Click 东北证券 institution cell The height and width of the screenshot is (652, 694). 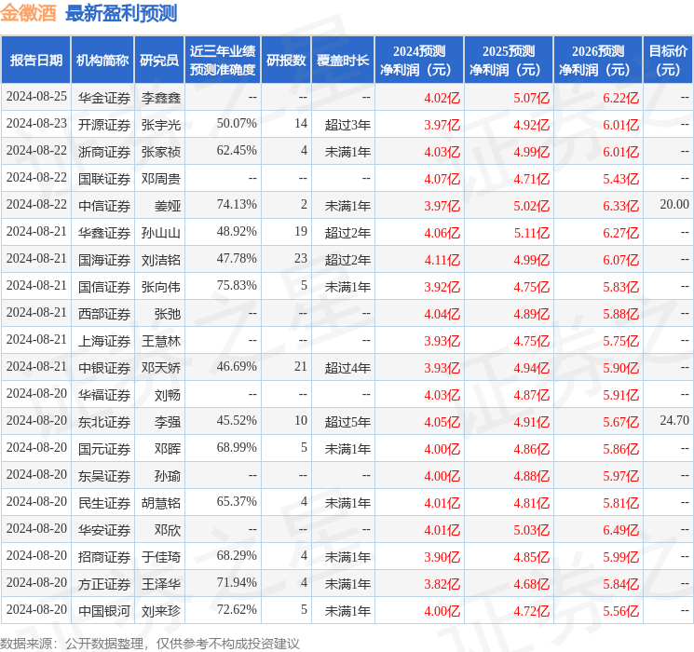[104, 422]
